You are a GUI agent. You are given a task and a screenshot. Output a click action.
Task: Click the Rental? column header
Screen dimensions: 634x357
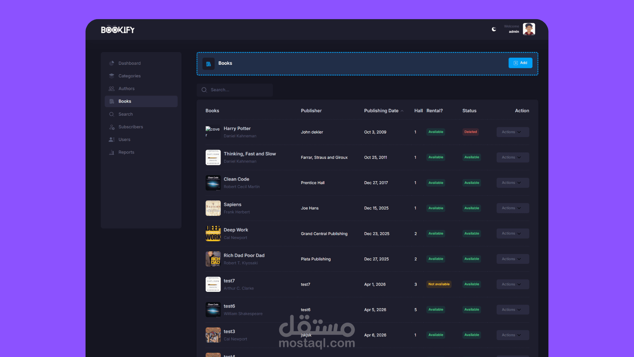[435, 111]
